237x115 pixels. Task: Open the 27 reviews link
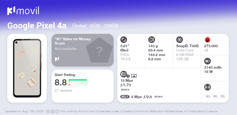(x=63, y=90)
